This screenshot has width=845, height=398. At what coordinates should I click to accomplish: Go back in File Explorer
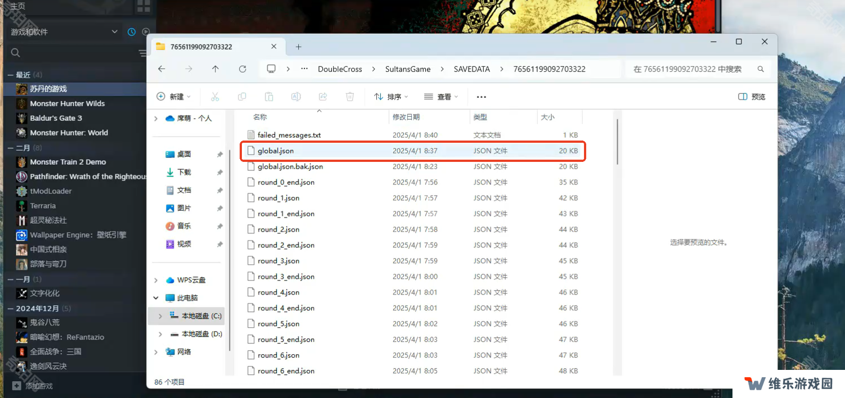161,69
